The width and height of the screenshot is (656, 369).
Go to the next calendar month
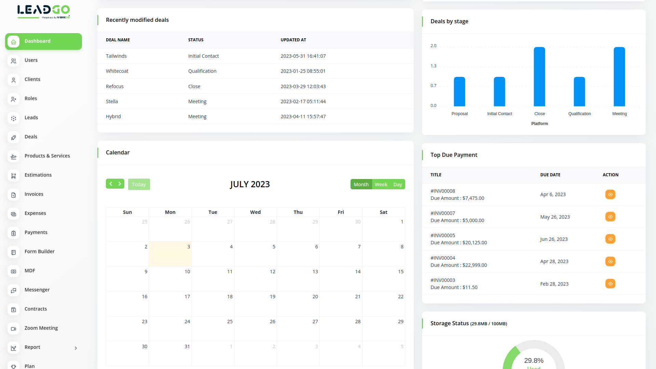120,184
